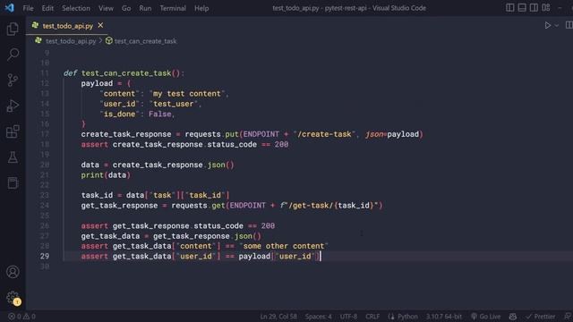Select Python interpreter 3.10.7 64-bit
Viewport: 573px width, 322px height.
(x=444, y=317)
